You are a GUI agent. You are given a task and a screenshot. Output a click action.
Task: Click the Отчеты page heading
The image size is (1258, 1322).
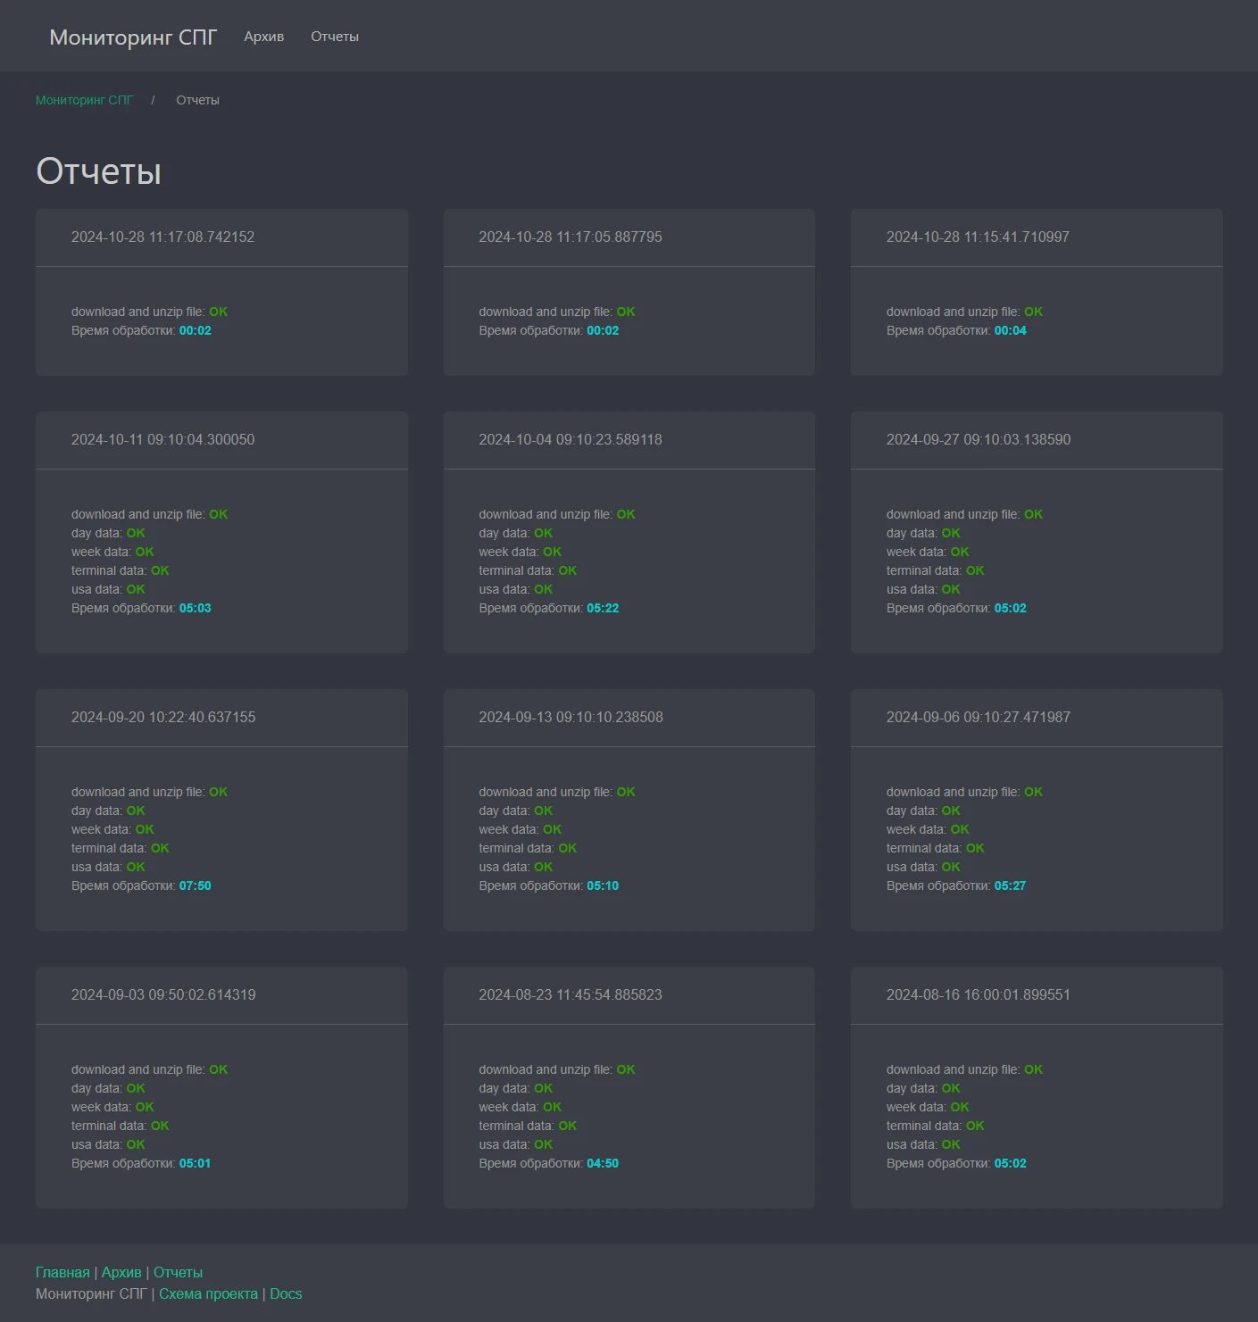pos(98,171)
